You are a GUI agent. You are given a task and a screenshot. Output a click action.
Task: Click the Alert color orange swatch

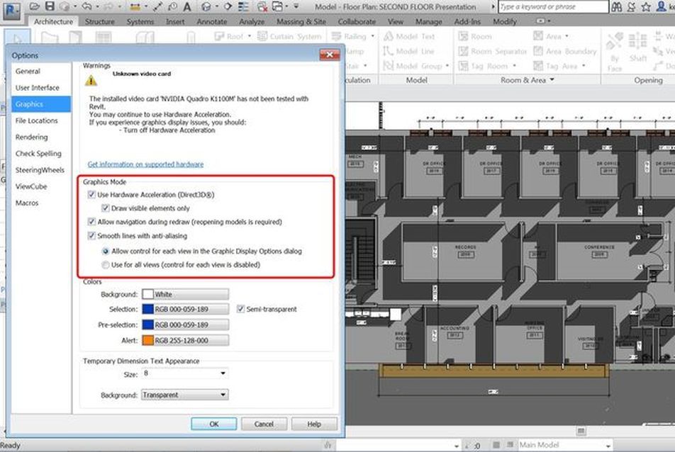coord(148,340)
